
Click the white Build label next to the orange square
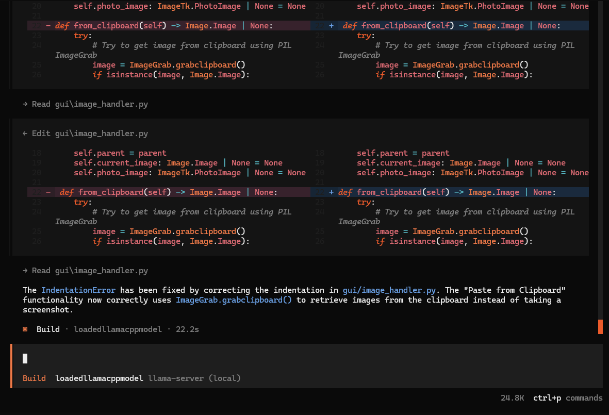tap(48, 329)
